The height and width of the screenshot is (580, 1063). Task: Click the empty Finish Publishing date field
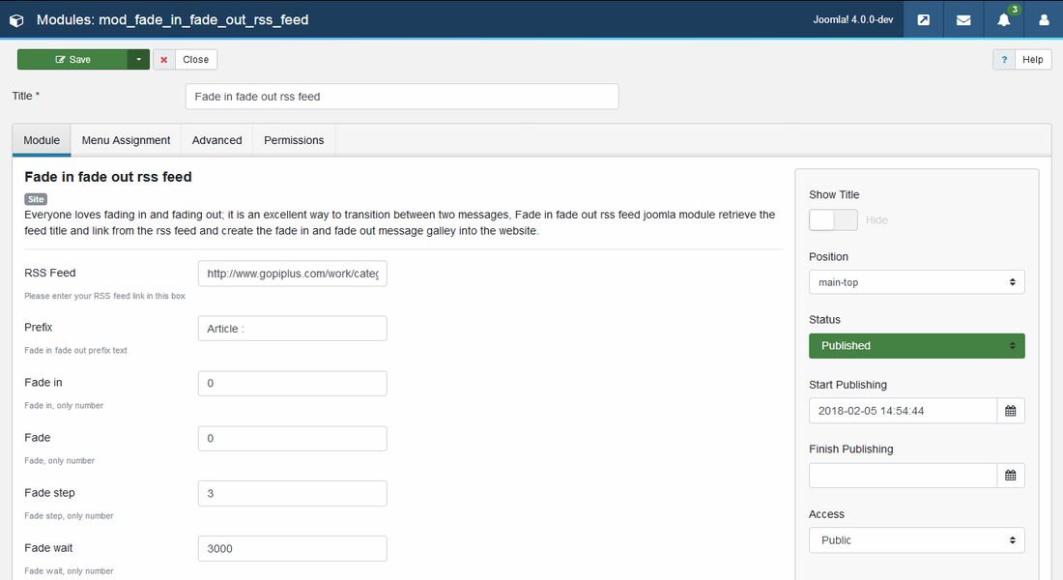click(903, 475)
